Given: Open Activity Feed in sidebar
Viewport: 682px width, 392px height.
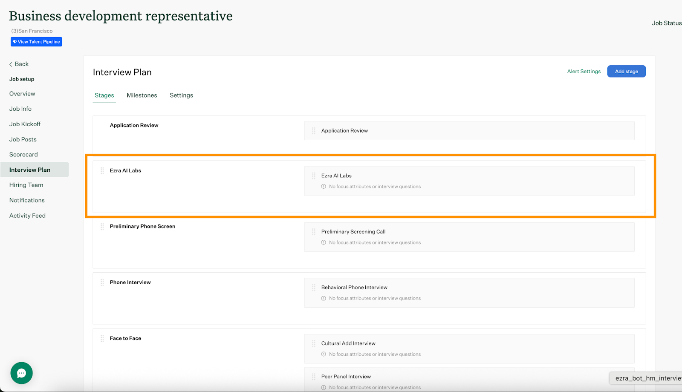Looking at the screenshot, I should [x=27, y=216].
